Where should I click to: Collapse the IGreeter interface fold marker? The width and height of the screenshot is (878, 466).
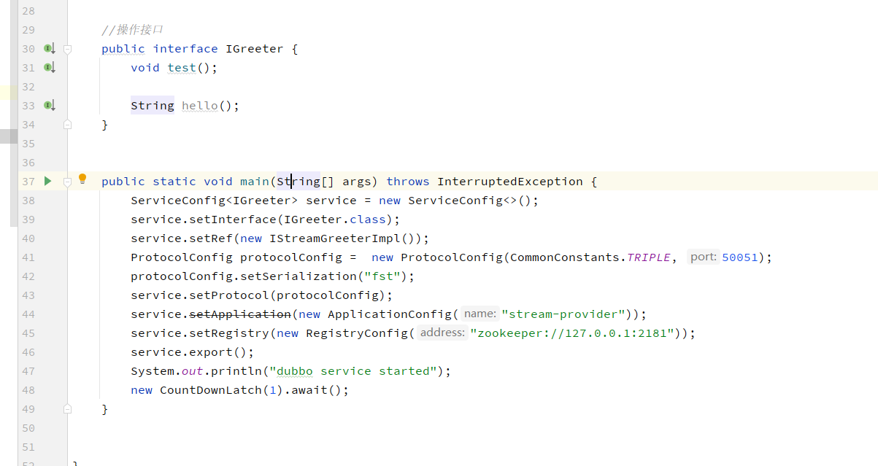[x=67, y=48]
